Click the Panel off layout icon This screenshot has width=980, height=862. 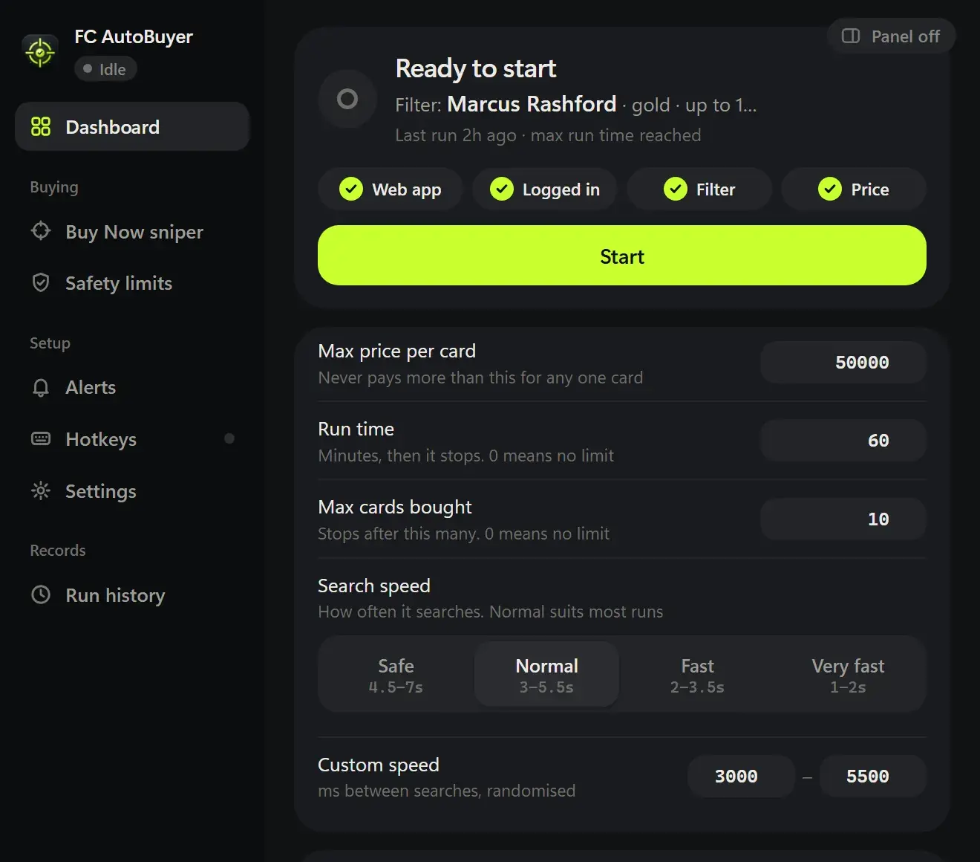[x=851, y=36]
